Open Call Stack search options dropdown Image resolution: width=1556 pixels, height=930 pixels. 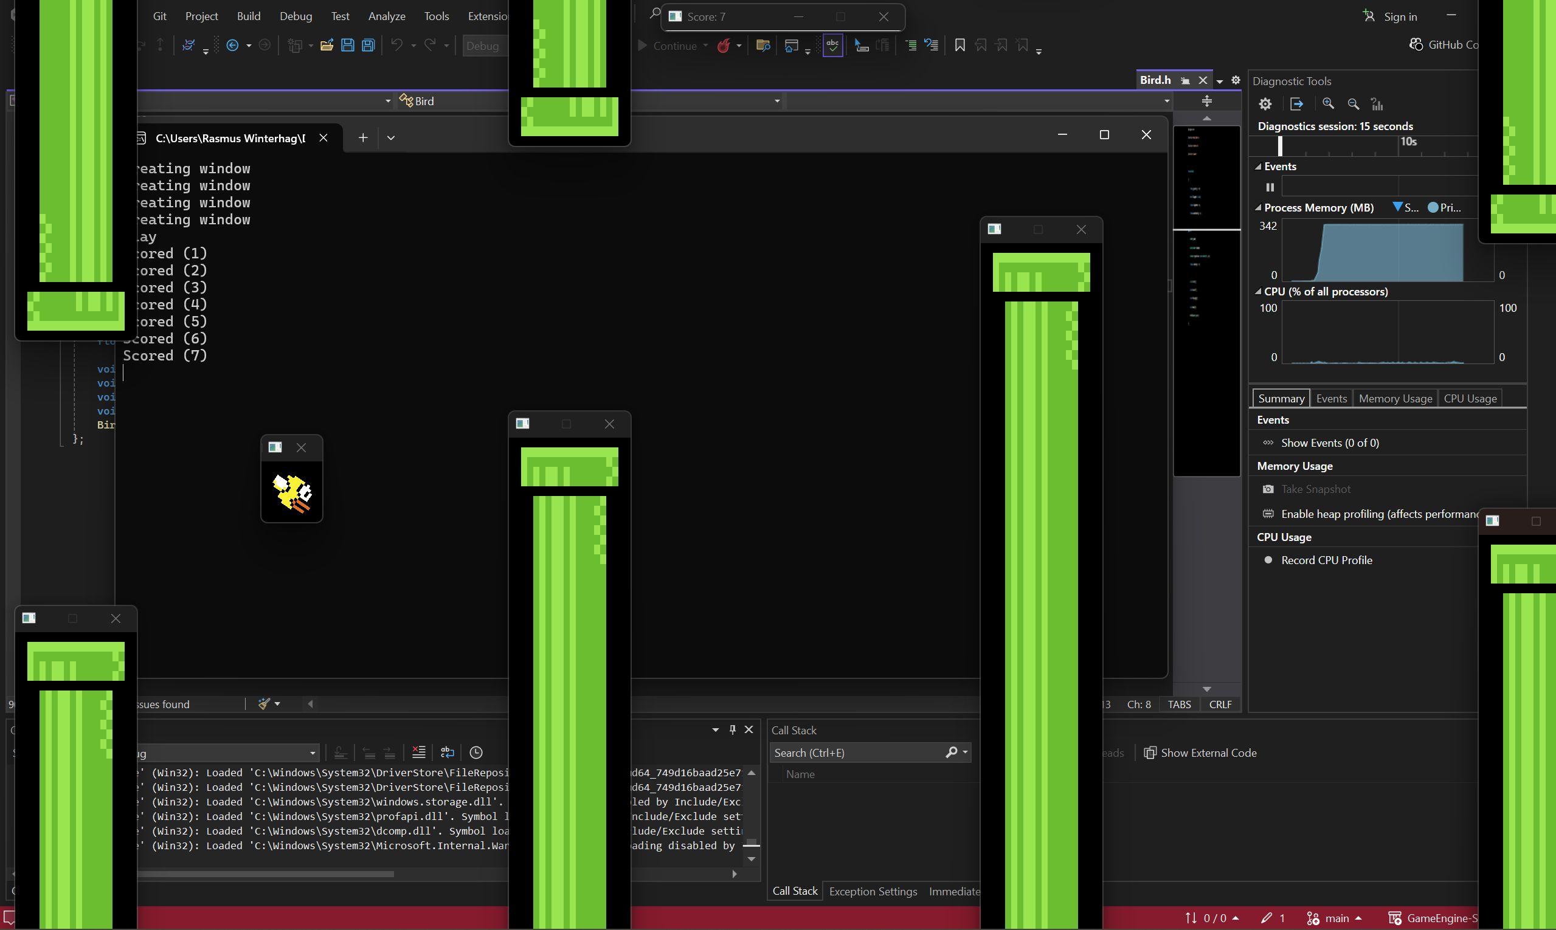[966, 752]
